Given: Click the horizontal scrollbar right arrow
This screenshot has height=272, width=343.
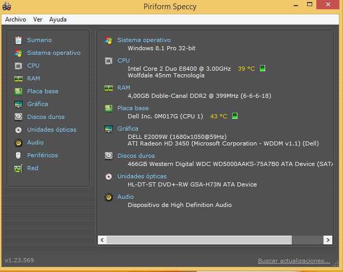Looking at the screenshot, I should [x=328, y=240].
